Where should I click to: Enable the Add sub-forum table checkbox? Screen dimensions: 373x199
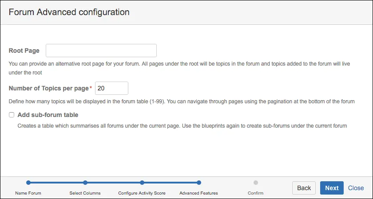[12, 115]
